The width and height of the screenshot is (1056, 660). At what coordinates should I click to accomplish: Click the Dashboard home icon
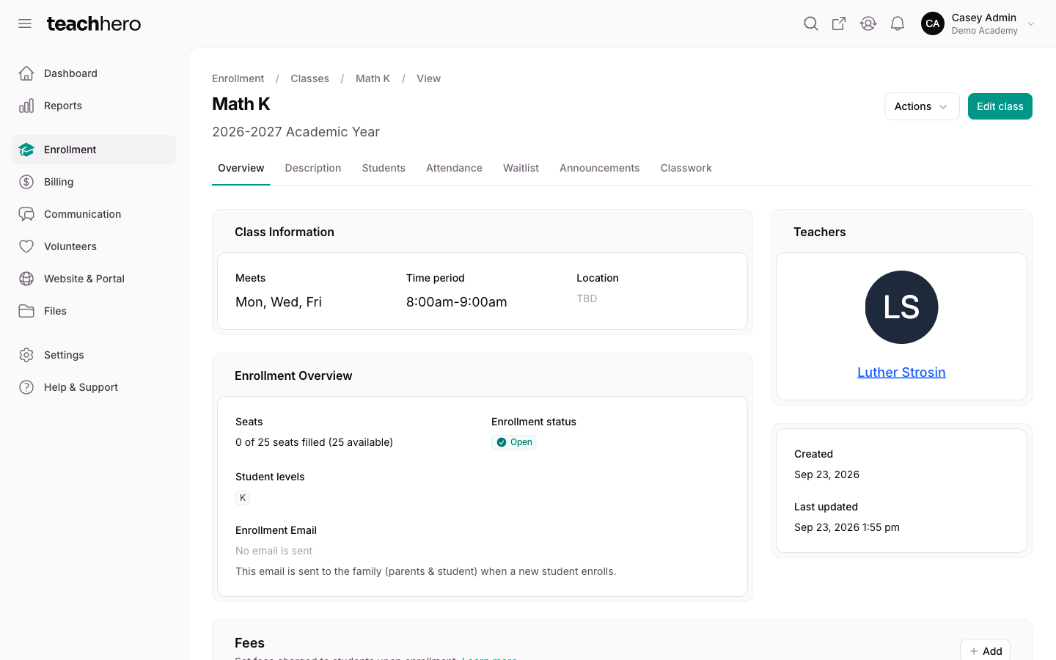click(26, 73)
